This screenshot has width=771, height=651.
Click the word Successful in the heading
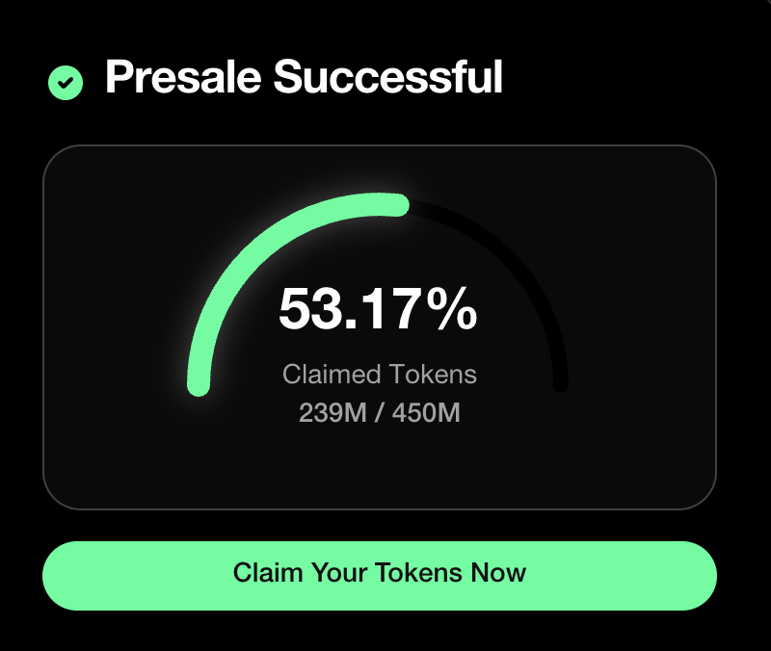click(x=388, y=77)
